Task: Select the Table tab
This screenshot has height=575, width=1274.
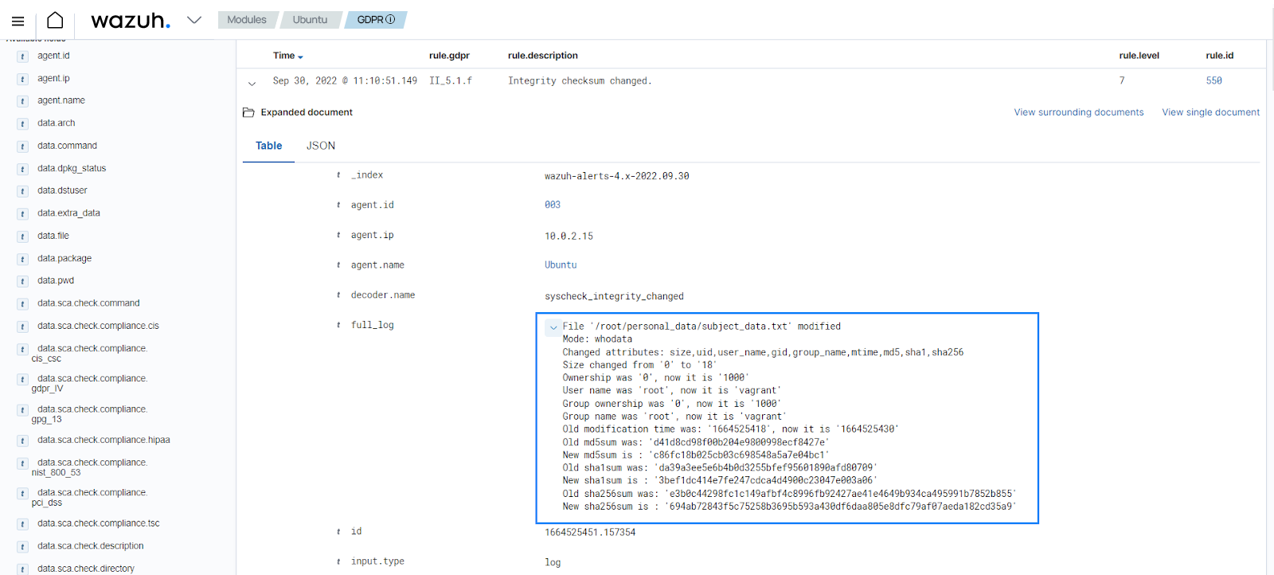Action: [268, 146]
